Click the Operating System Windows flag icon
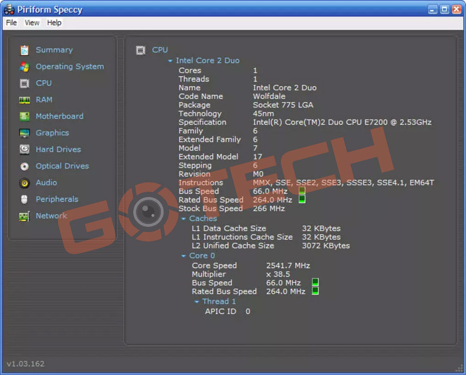The image size is (466, 375). [x=25, y=67]
